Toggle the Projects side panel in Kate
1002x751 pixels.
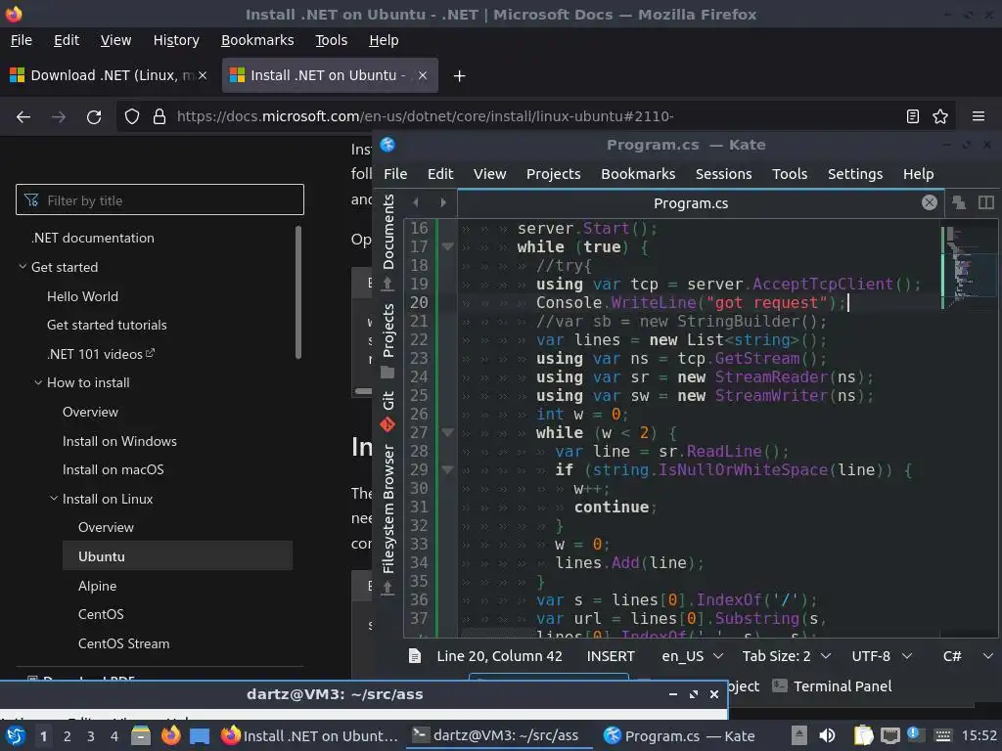pos(387,339)
